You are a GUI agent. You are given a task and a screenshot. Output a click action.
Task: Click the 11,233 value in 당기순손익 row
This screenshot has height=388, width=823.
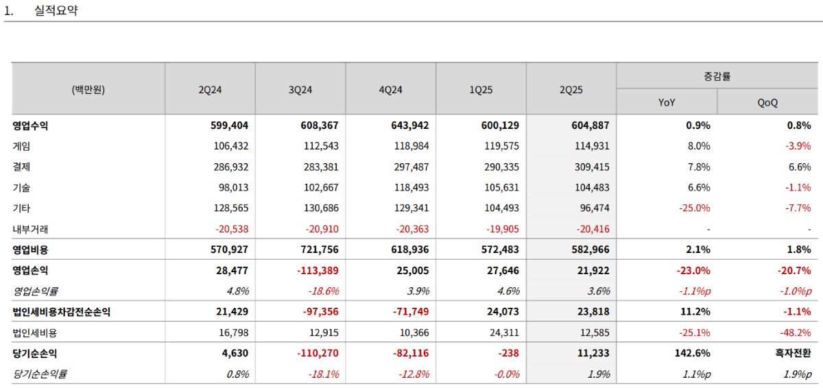(593, 353)
